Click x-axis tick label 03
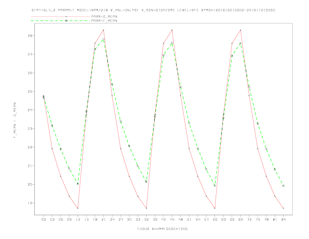Image resolution: width=309 pixels, height=239 pixels. [x=52, y=219]
